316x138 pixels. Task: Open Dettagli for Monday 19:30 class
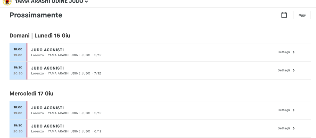click(284, 70)
